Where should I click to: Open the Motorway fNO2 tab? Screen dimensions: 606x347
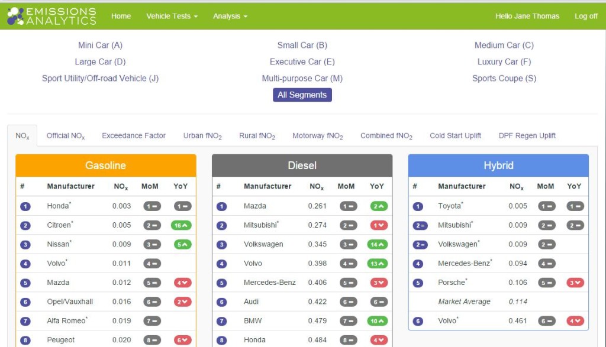point(318,136)
